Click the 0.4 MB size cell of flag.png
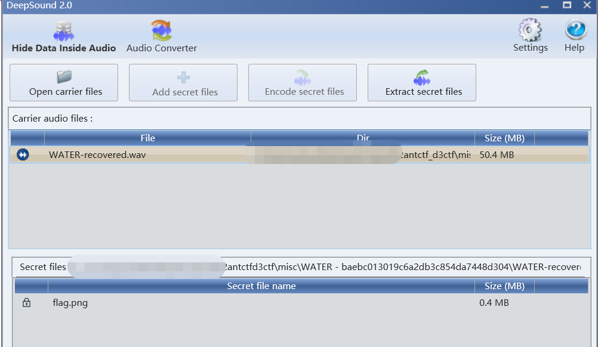 click(x=494, y=303)
